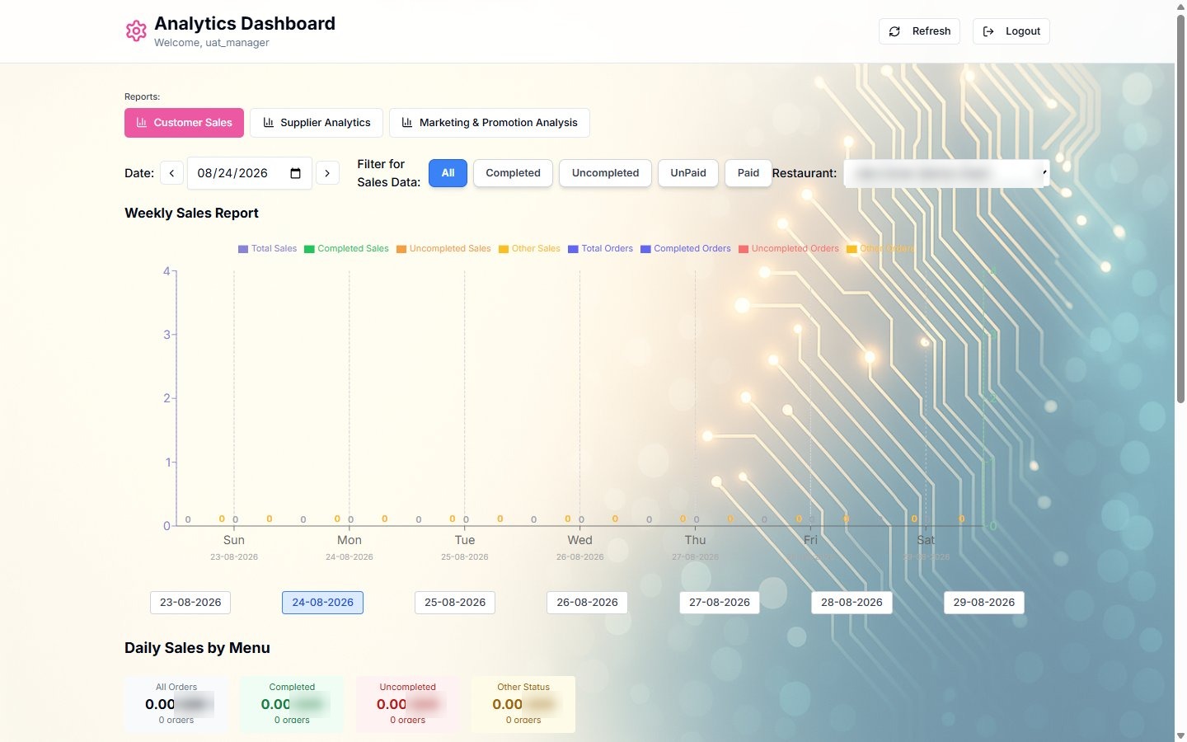
Task: Click the circular arrows icon in Refresh
Action: point(894,31)
